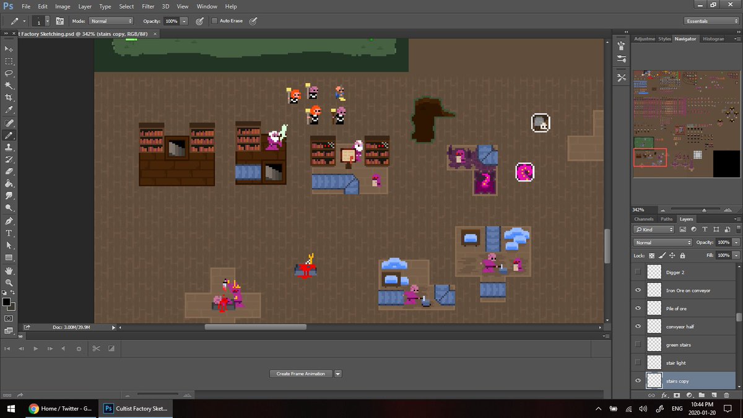Open the Windows Start menu

(11, 409)
